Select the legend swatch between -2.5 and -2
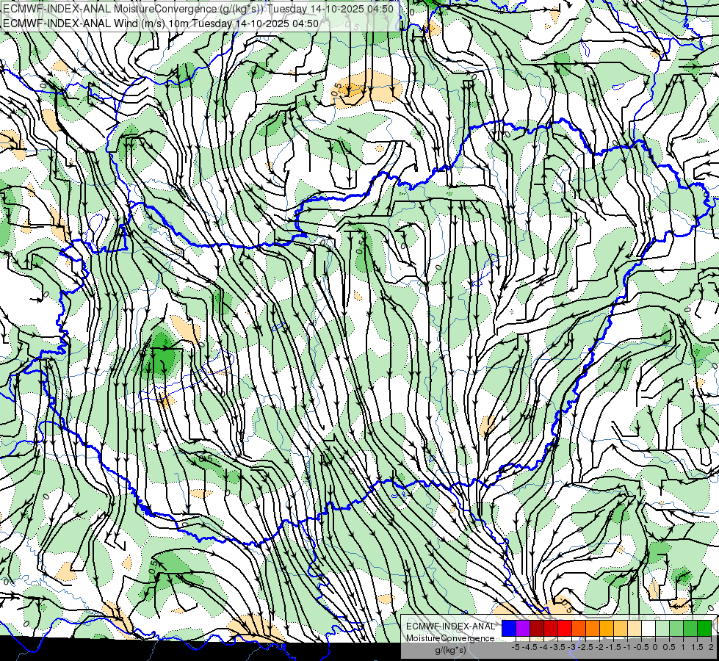Screen dimensions: 719x661 [593, 628]
